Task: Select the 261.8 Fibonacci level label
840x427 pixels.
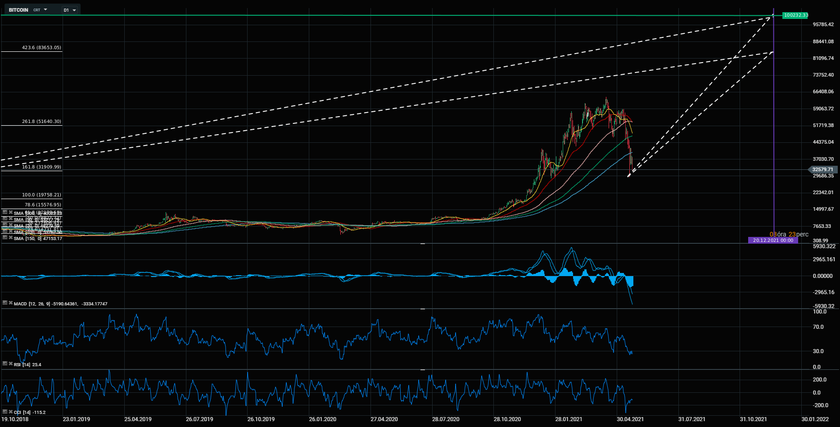Action: pyautogui.click(x=41, y=122)
